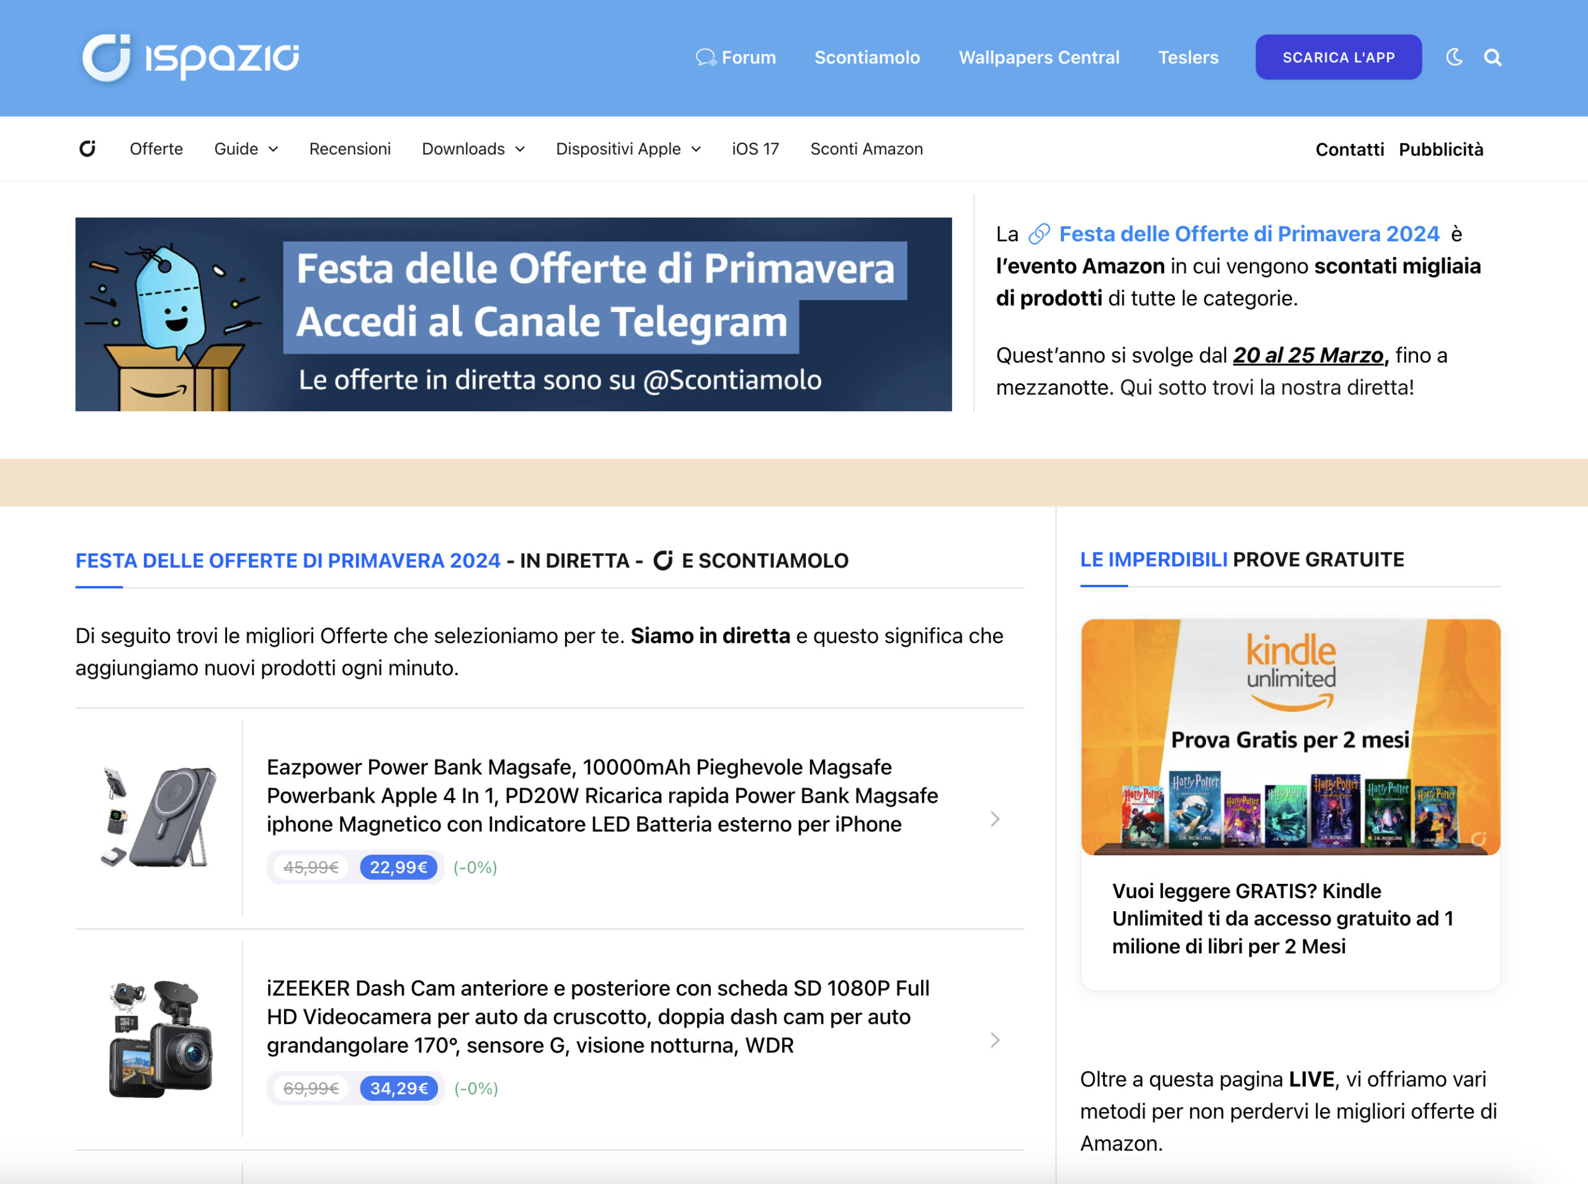Click the 20 al 25 Marzo link
1588x1184 pixels.
(x=1308, y=355)
